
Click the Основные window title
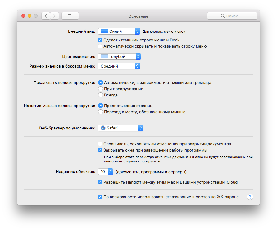tap(138, 16)
